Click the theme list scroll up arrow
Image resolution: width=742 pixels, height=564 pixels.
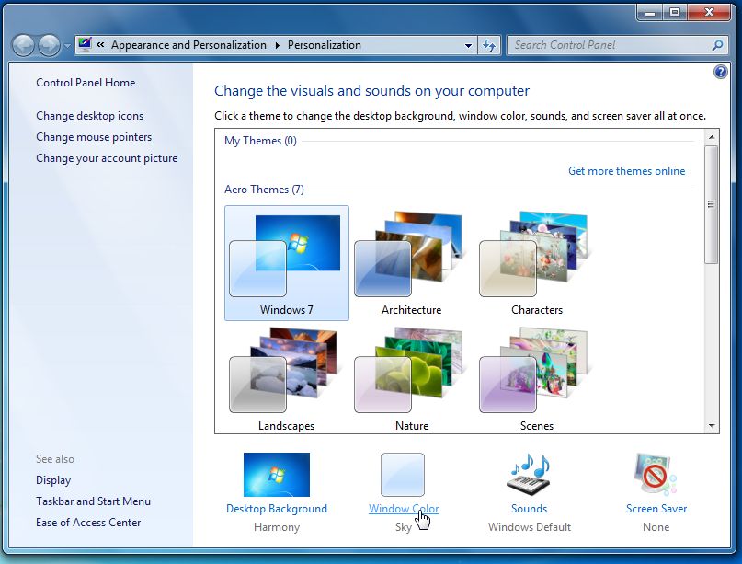(x=712, y=137)
